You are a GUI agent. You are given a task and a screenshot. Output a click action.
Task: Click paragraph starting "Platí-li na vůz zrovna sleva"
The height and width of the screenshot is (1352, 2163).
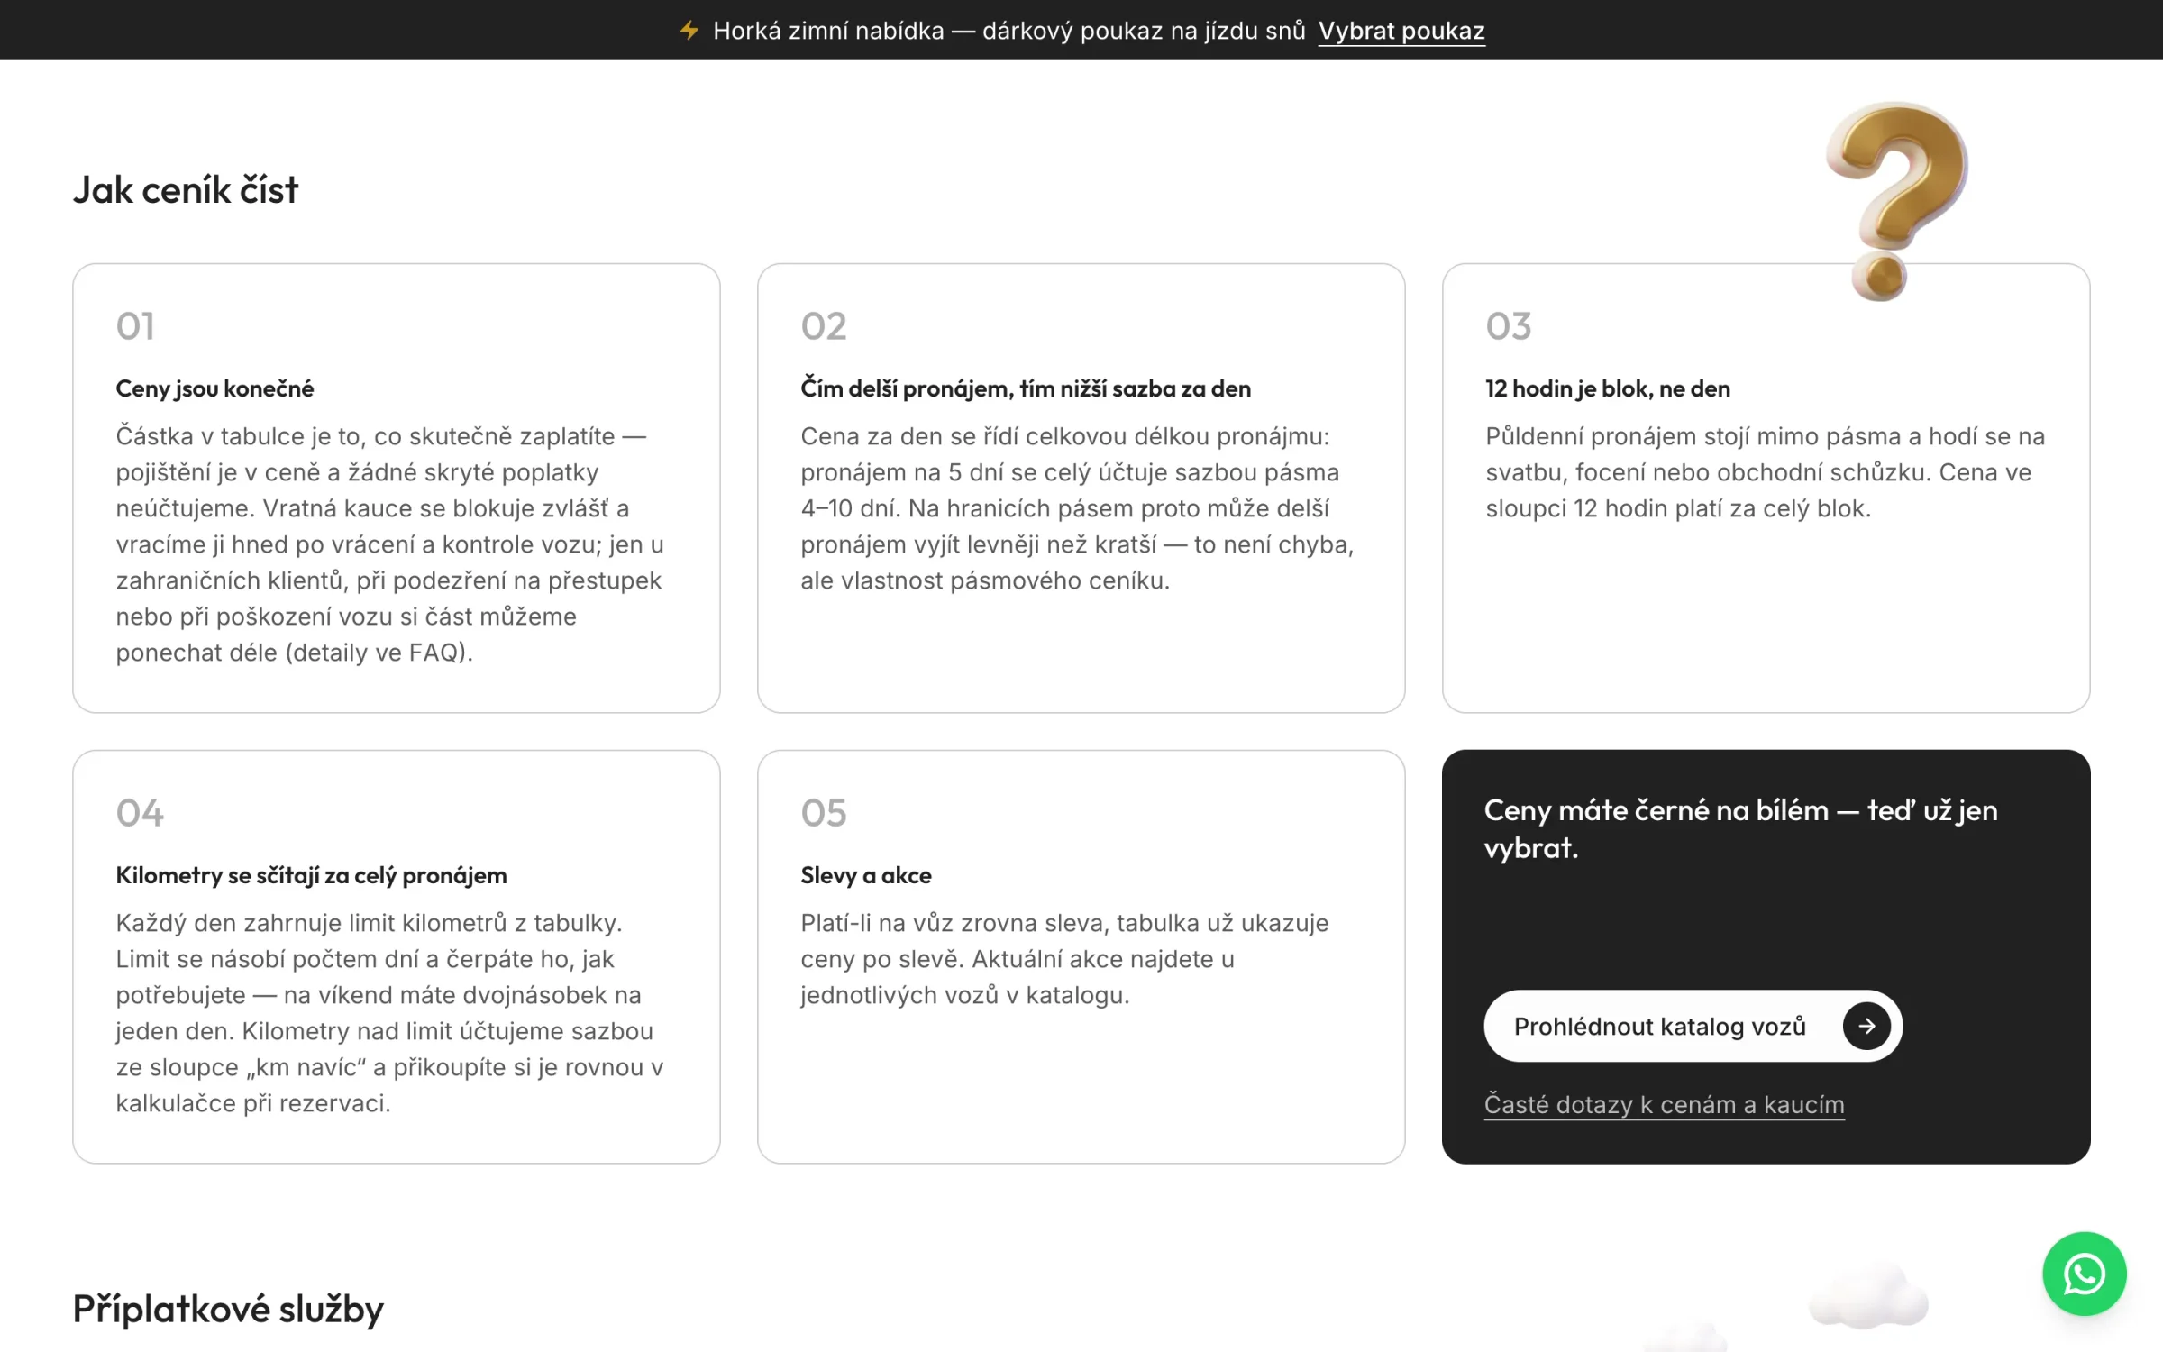[x=1064, y=959]
